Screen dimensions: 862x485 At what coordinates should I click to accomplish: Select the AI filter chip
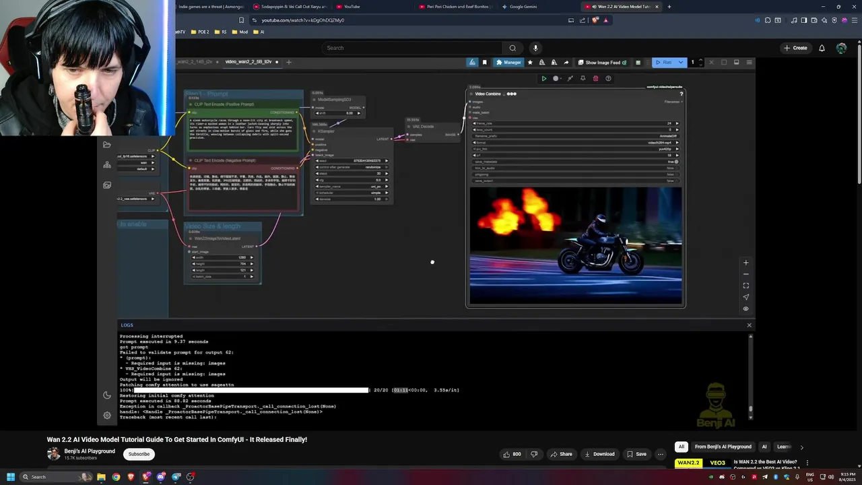click(764, 447)
